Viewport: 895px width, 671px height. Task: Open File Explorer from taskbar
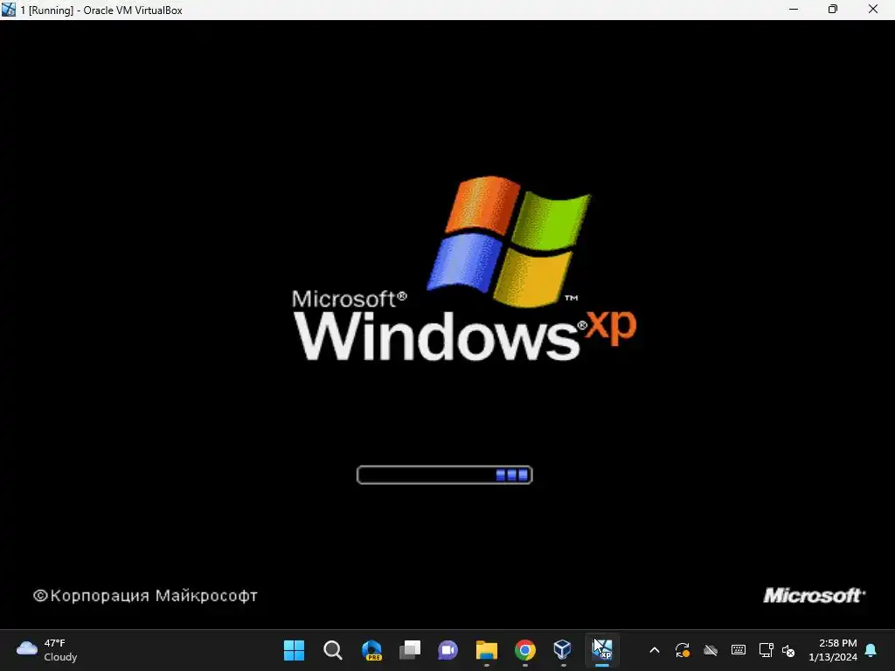click(487, 650)
